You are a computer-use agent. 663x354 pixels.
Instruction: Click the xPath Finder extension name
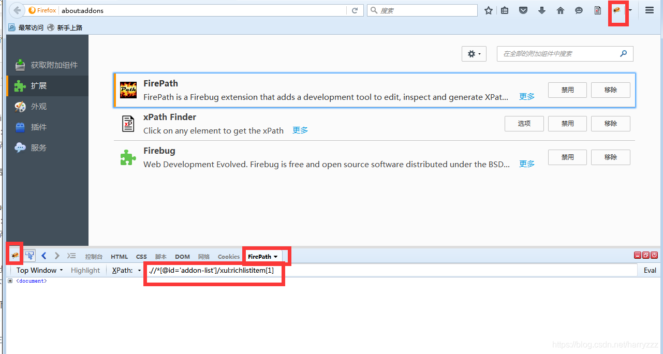point(170,117)
